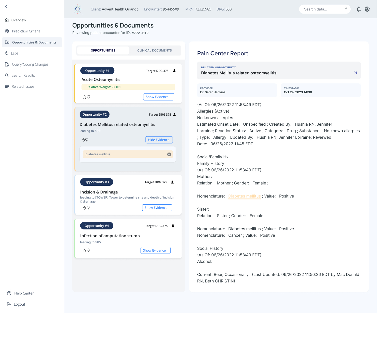Show evidence for Incision & Drainage
The image size is (379, 341).
coord(157,208)
